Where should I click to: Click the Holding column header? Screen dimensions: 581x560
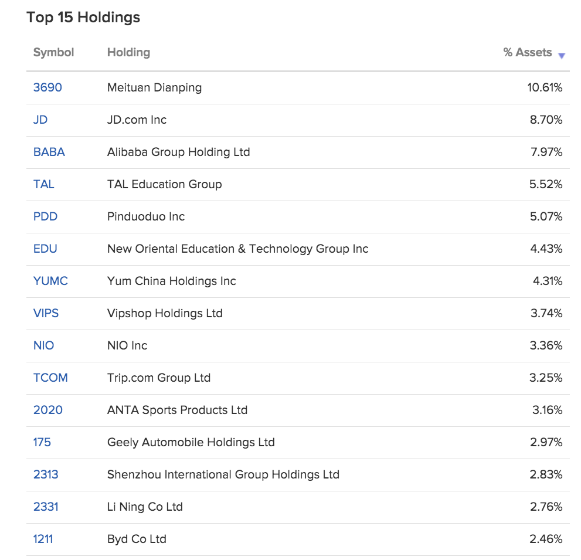coord(128,52)
